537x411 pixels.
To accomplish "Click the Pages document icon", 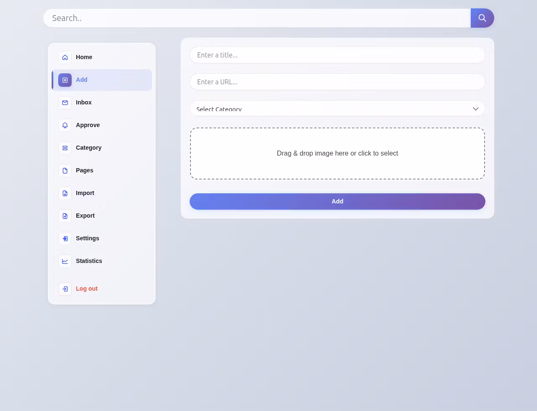I will click(x=65, y=171).
